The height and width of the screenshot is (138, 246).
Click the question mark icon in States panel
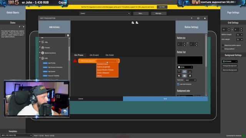[x=20, y=27]
